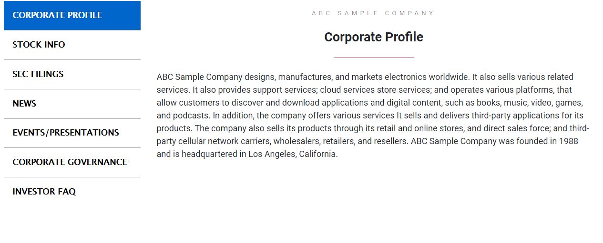Viewport: 603px width, 243px height.
Task: Open the Corporate Profile sidebar item
Action: (57, 15)
